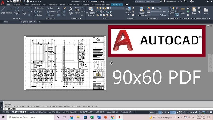
Task: Click the Save icon in quick access toolbar
Action: (x=14, y=2)
